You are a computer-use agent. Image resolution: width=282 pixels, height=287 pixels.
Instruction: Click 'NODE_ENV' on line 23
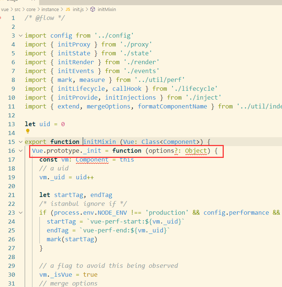[x=112, y=213]
